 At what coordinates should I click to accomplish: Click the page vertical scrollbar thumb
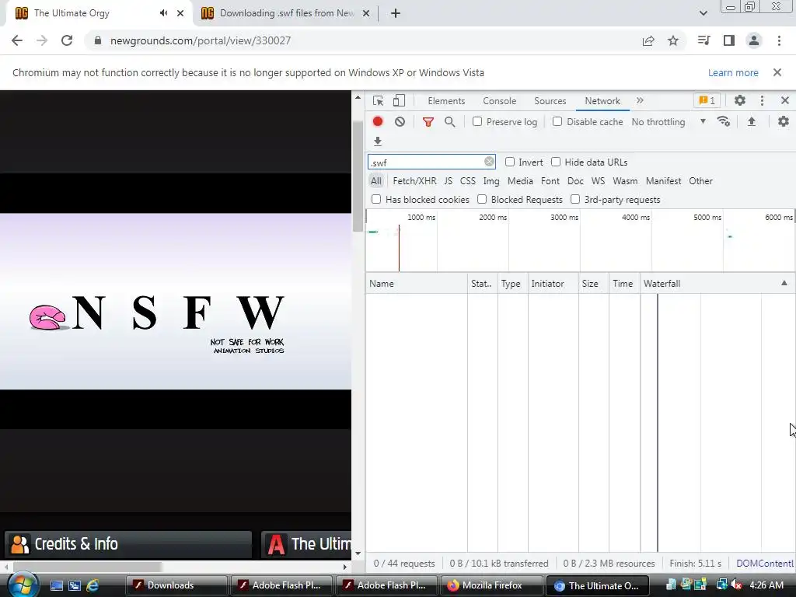(x=358, y=175)
